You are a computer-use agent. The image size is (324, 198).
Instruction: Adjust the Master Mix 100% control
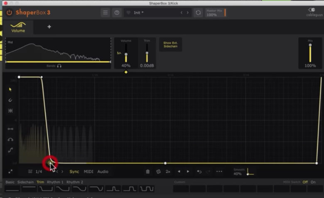point(216,12)
